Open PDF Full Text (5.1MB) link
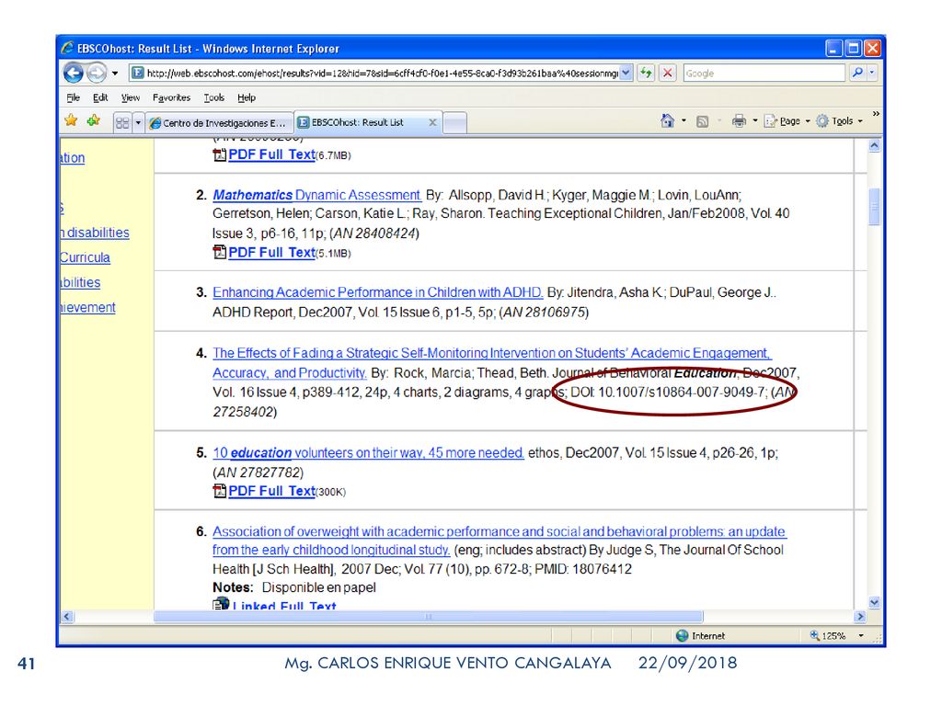942x706 pixels. pos(271,252)
